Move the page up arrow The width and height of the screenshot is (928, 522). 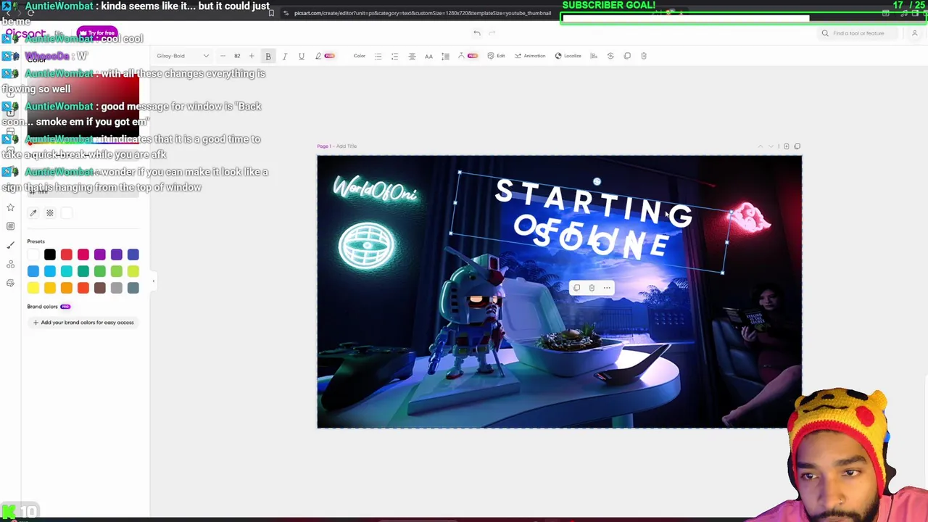(760, 146)
